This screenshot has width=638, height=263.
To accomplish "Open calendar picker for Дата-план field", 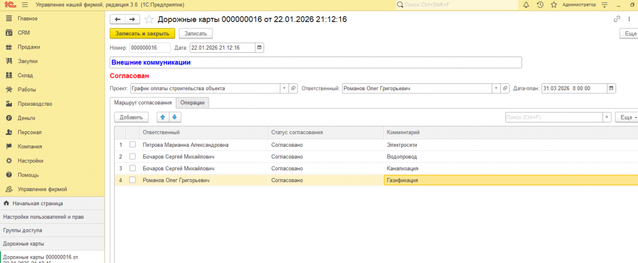I will point(612,88).
